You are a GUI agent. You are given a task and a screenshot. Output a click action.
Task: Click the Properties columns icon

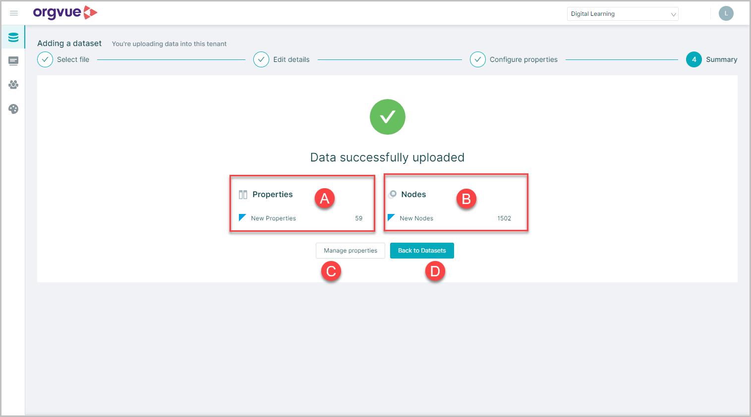pos(243,195)
